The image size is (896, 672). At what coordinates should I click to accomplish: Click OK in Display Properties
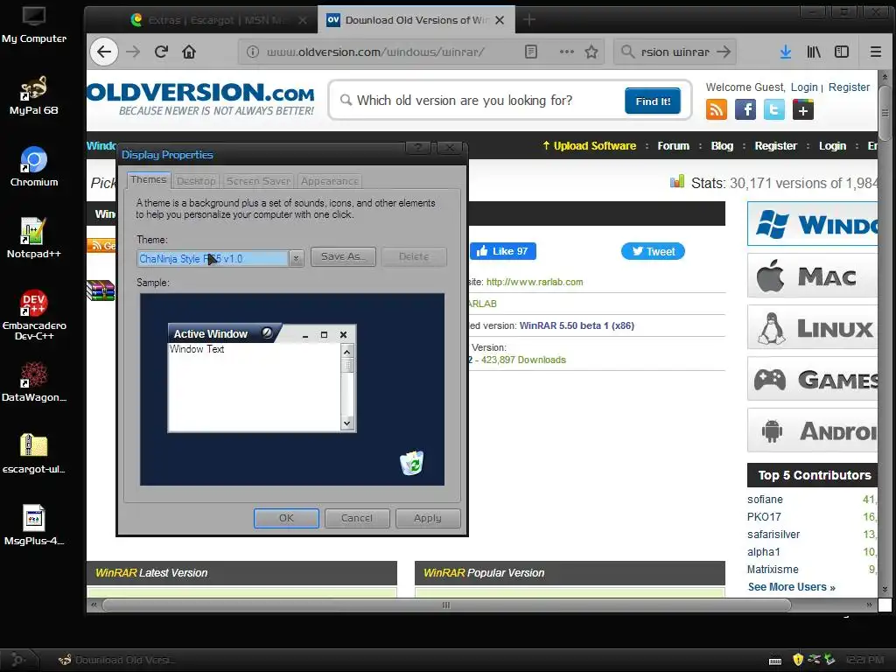click(286, 518)
